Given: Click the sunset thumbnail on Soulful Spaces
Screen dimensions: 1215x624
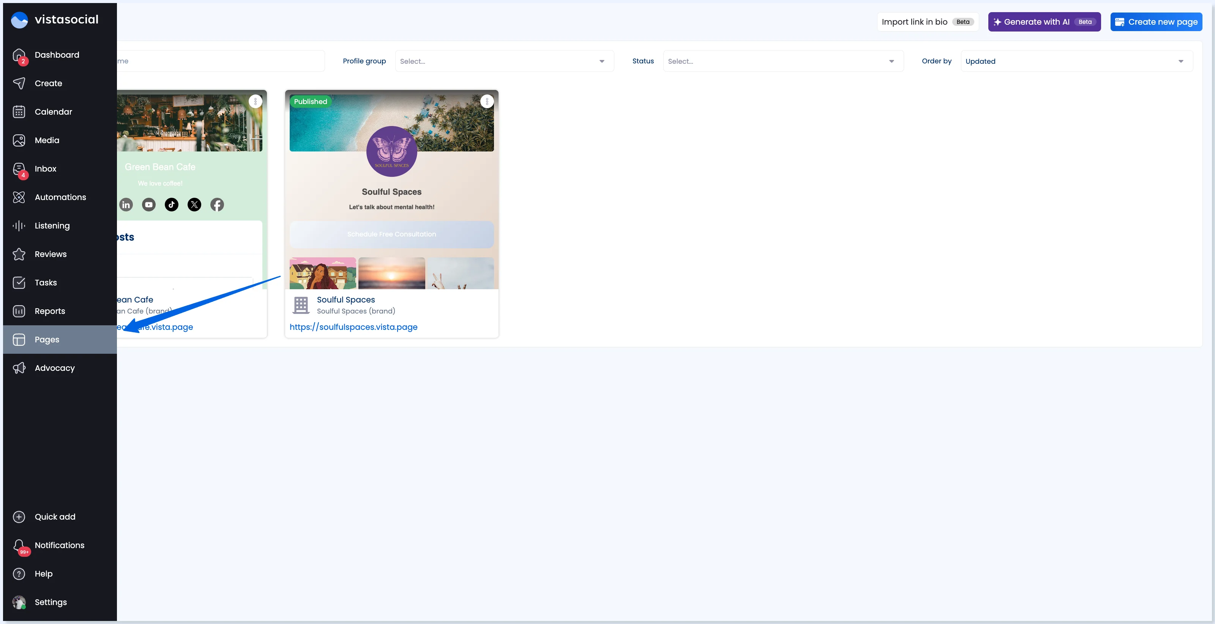Looking at the screenshot, I should (391, 273).
